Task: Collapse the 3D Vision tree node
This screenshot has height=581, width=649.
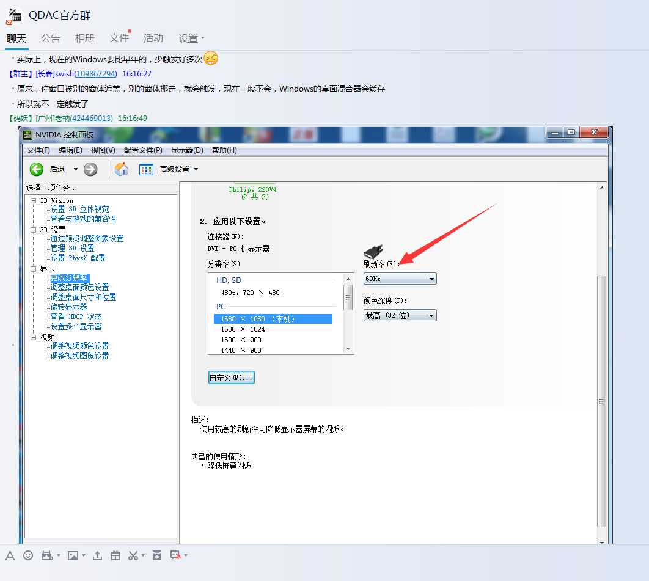Action: (33, 201)
